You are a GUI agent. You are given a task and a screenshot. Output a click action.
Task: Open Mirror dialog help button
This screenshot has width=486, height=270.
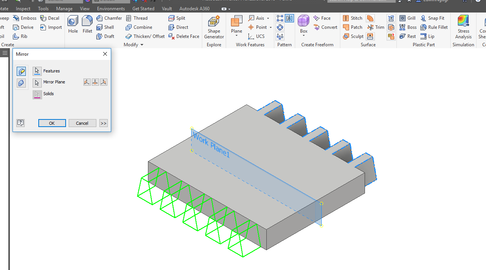point(20,123)
